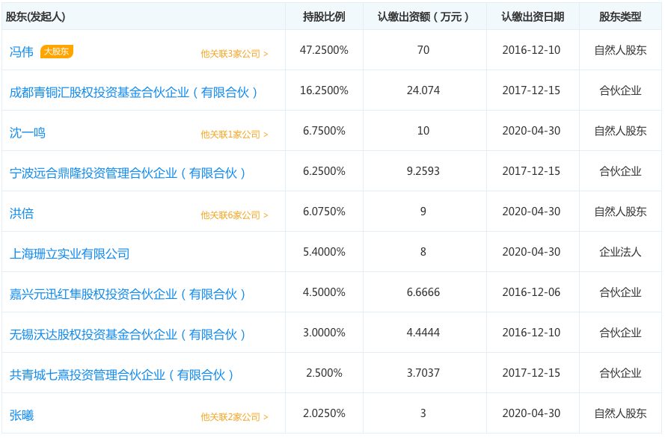Screen dimensions: 665x438
Task: Select the 6.7500% shareholding cell
Action: click(324, 131)
